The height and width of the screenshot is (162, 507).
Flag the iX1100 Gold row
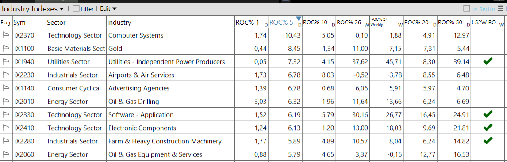pos(6,49)
